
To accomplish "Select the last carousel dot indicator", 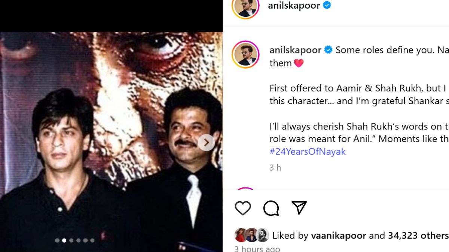I will coord(92,240).
